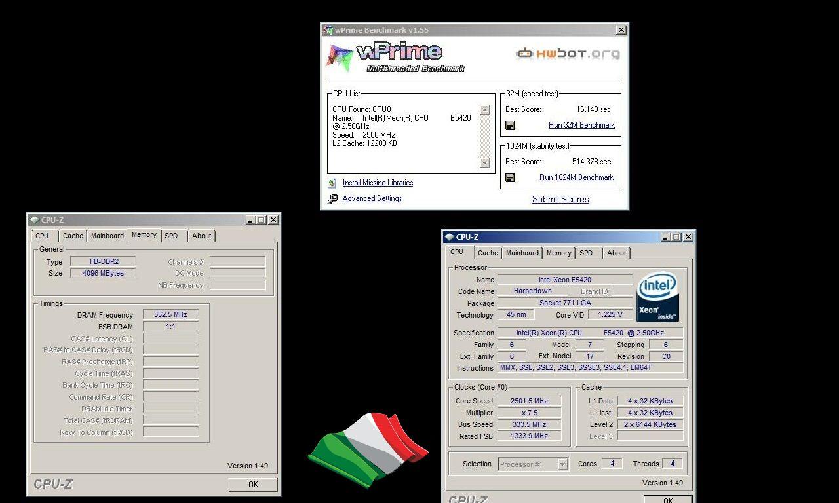Click the CPU-Z processor window title icon

[x=449, y=237]
